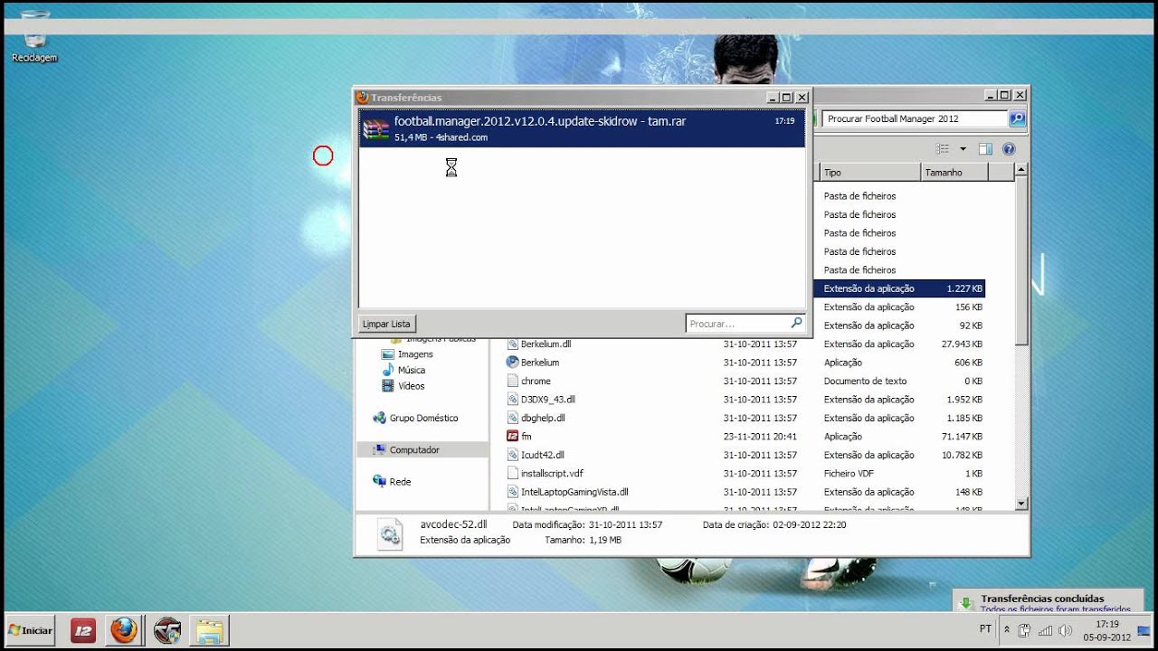Click the fm application red icon in file list
The image size is (1158, 651).
512,437
